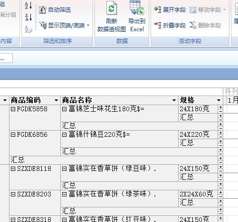Open 规格 column filter dropdown
The width and height of the screenshot is (238, 222).
[x=219, y=100]
